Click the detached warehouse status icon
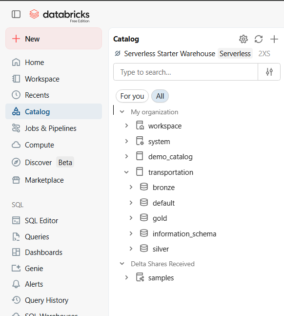The height and width of the screenshot is (316, 284). click(x=118, y=53)
